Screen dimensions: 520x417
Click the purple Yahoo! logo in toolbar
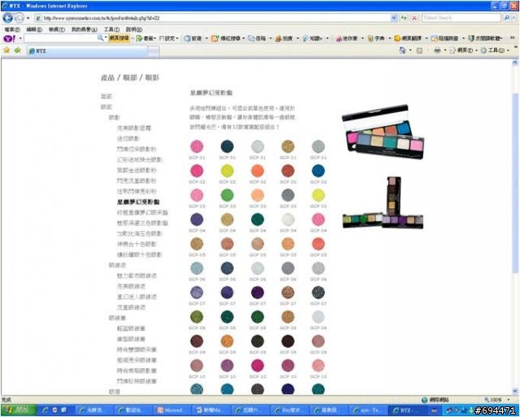(x=9, y=38)
